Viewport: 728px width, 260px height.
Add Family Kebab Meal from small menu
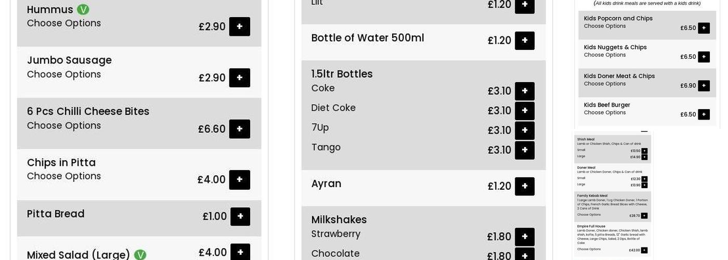(x=644, y=216)
